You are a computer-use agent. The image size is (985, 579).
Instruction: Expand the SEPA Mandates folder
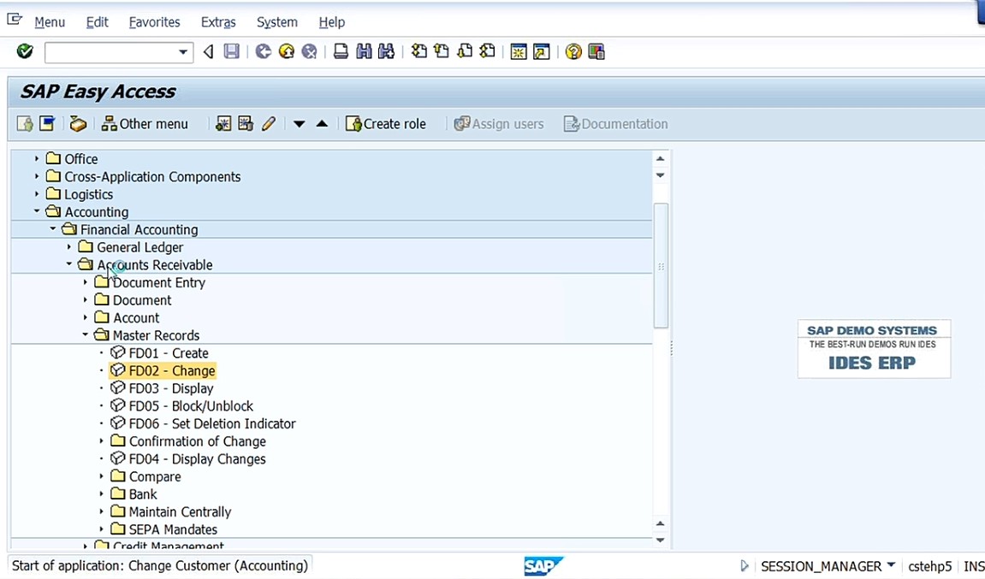pyautogui.click(x=101, y=529)
